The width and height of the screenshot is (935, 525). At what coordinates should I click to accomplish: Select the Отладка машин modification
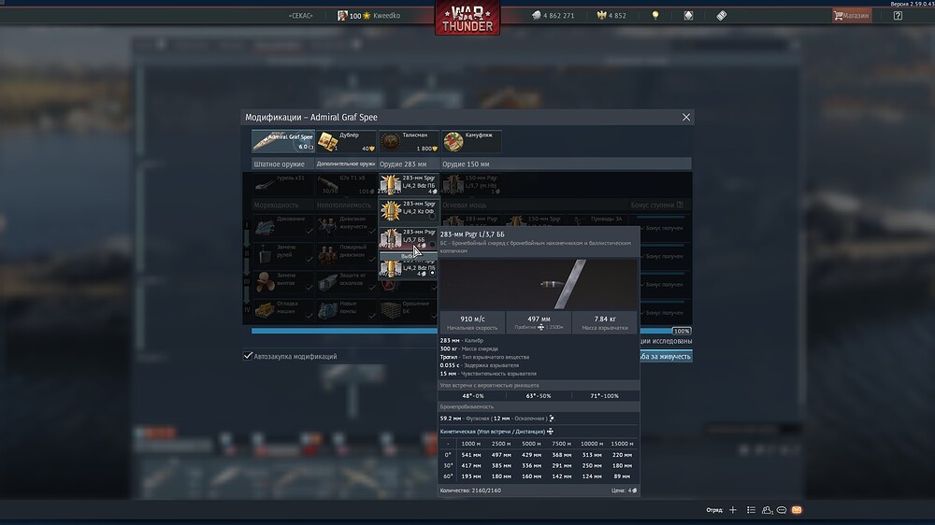point(283,311)
